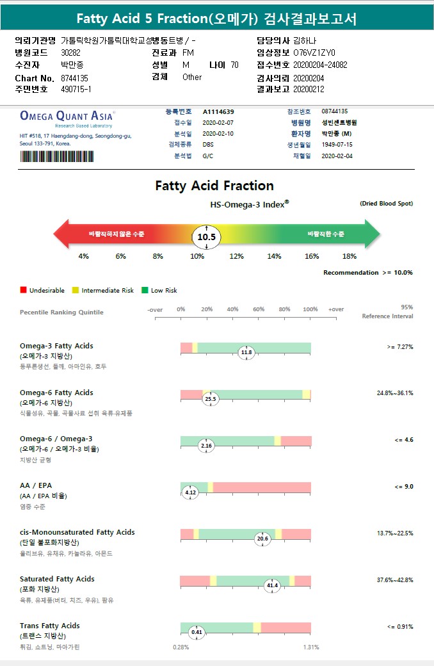
Task: Click the Chart No. value 8744135
Action: [x=74, y=77]
